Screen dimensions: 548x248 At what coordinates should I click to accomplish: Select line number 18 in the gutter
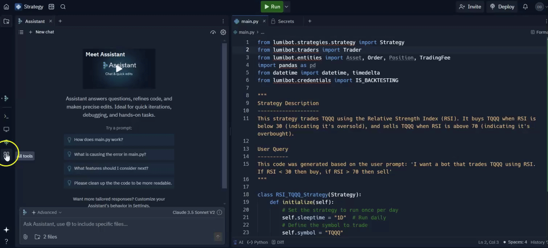click(x=246, y=195)
